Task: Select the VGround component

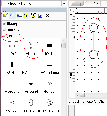Action: (31, 87)
